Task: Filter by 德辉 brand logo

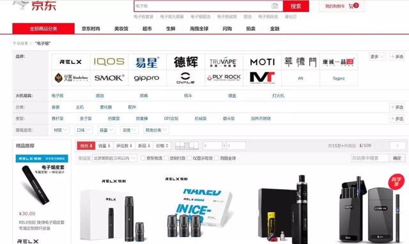Action: pyautogui.click(x=186, y=62)
